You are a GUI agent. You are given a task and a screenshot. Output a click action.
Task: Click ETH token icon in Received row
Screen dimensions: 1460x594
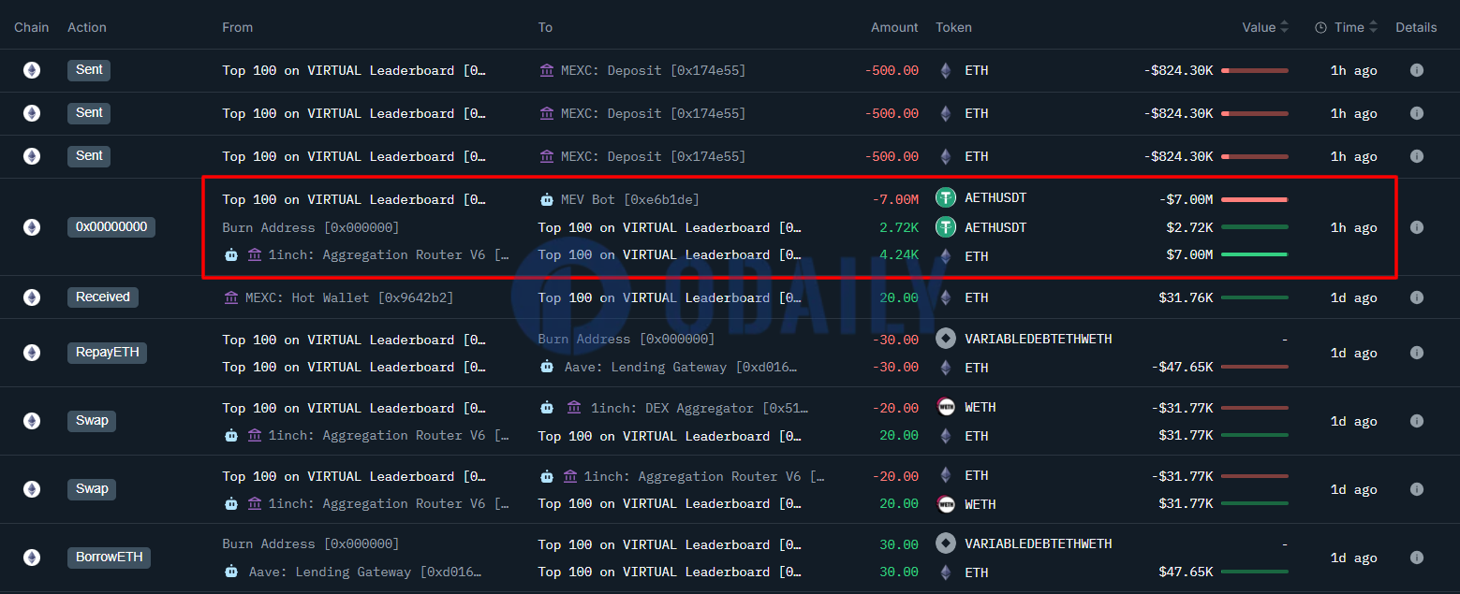(946, 297)
